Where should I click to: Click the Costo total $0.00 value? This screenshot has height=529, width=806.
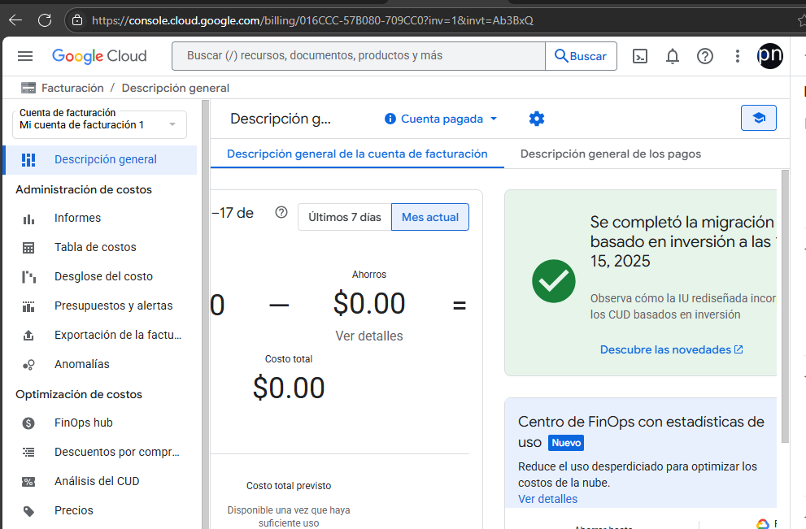(x=289, y=388)
